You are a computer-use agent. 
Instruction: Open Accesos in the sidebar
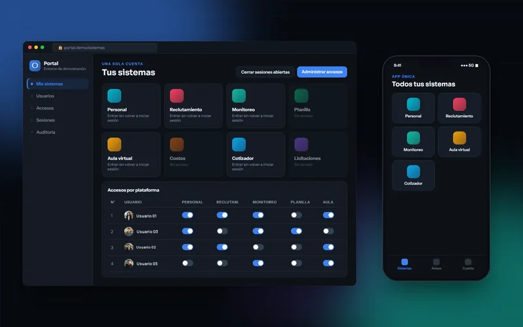tap(44, 108)
